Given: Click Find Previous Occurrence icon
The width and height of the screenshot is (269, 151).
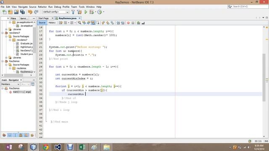Looking at the screenshot, I should click(84, 23).
